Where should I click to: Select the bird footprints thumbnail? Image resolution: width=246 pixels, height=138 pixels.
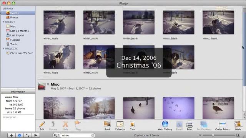point(178,108)
